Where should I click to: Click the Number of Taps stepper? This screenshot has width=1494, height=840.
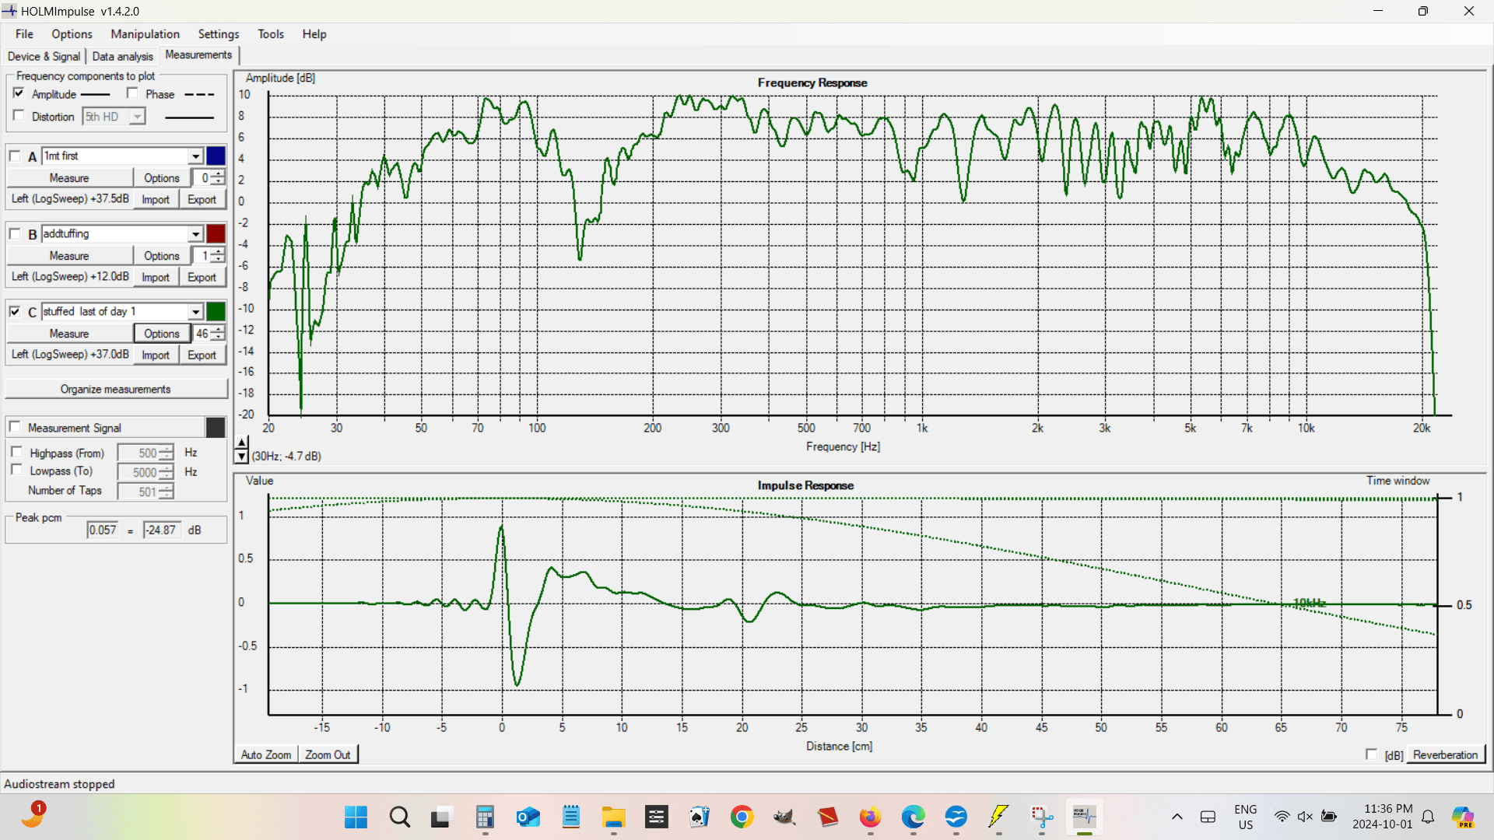pyautogui.click(x=167, y=492)
